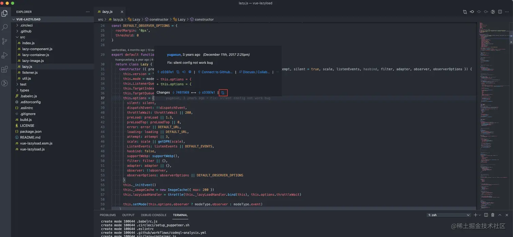This screenshot has width=513, height=237.
Task: Click Connect to GitHub link
Action: tap(215, 72)
